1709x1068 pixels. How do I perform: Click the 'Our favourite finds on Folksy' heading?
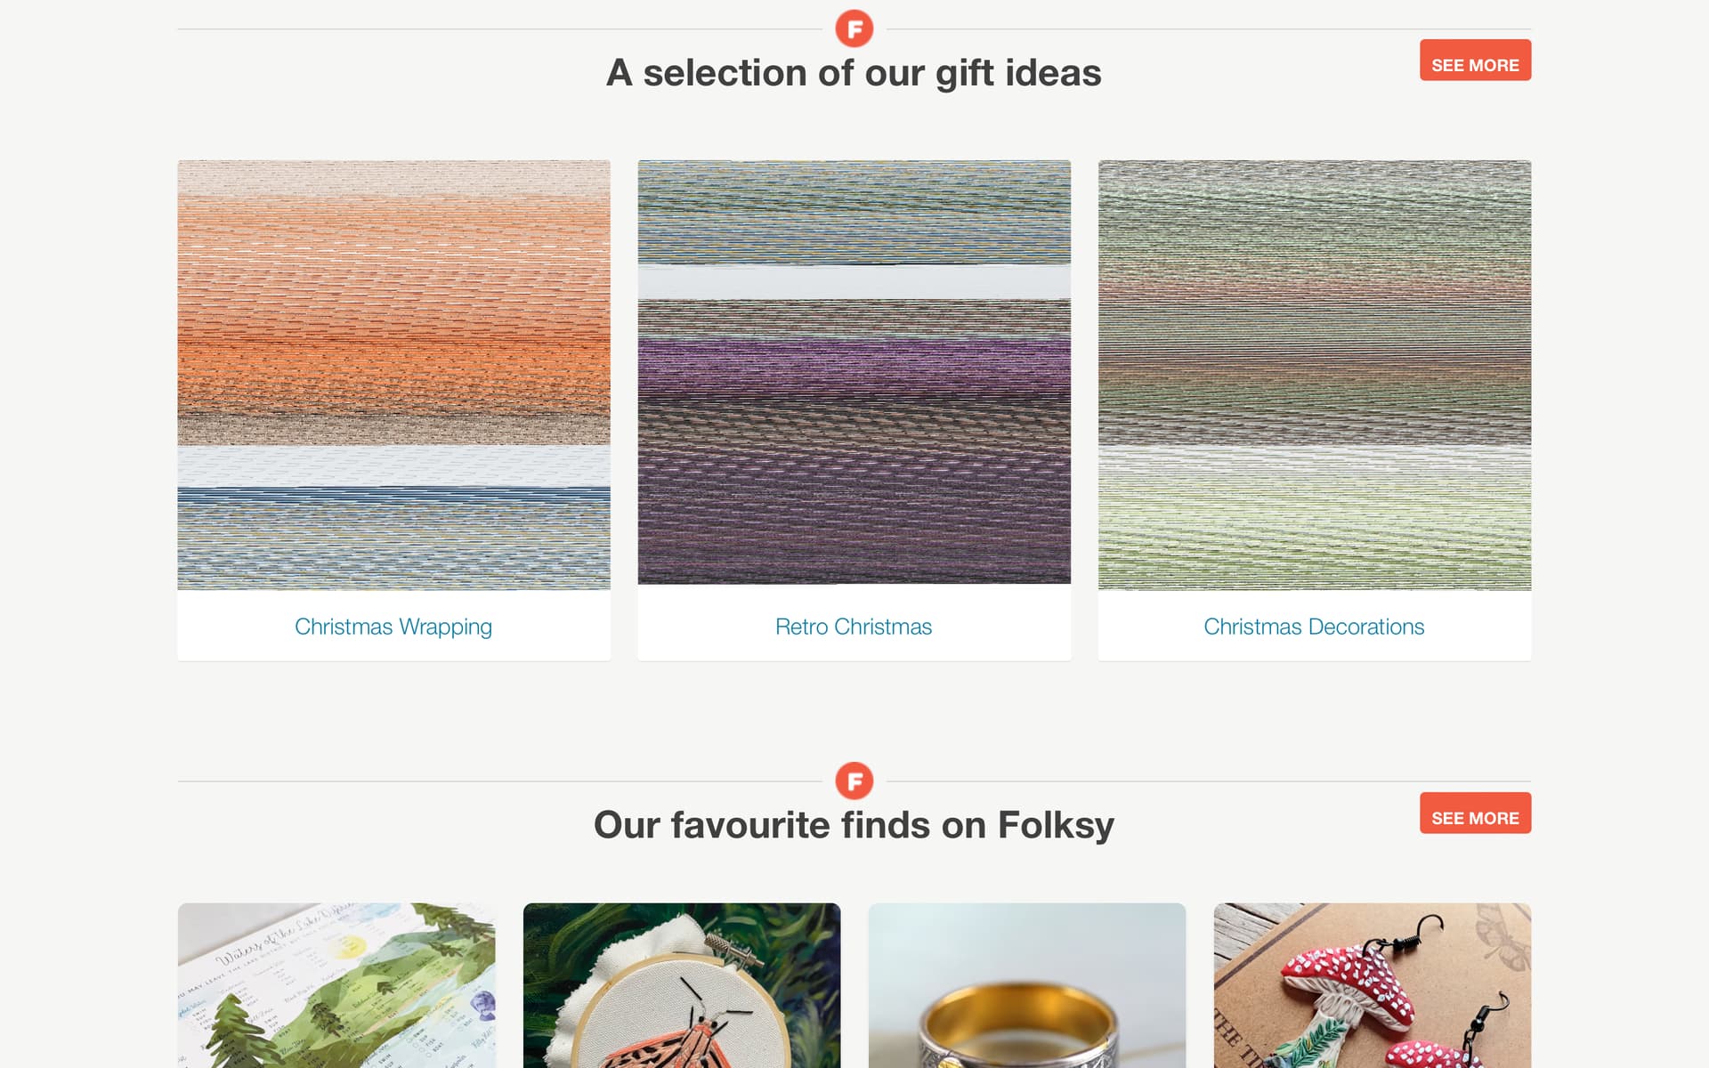coord(854,825)
